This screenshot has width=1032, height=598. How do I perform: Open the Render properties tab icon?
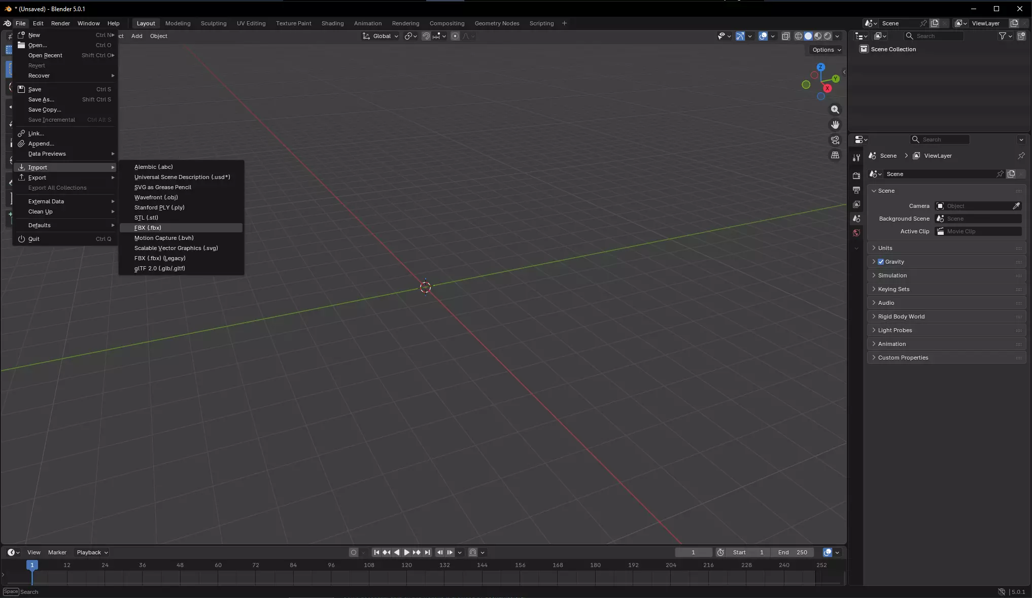[x=856, y=175]
